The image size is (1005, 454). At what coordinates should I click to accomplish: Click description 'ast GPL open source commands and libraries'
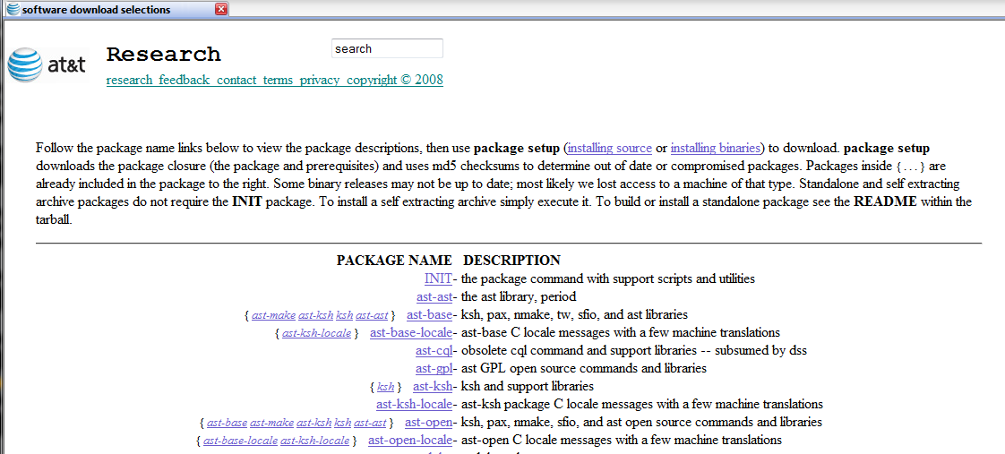tap(584, 369)
